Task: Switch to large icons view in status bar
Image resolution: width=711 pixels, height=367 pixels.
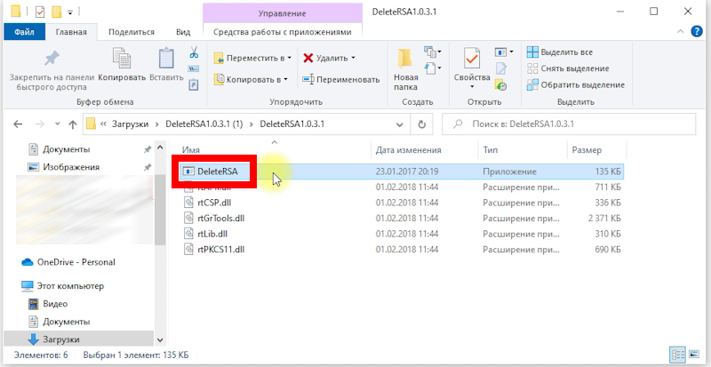Action: pyautogui.click(x=694, y=355)
